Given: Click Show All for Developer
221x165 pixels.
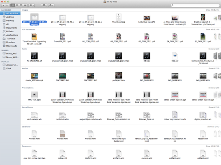Looking at the screenshot, I should pos(213,127).
